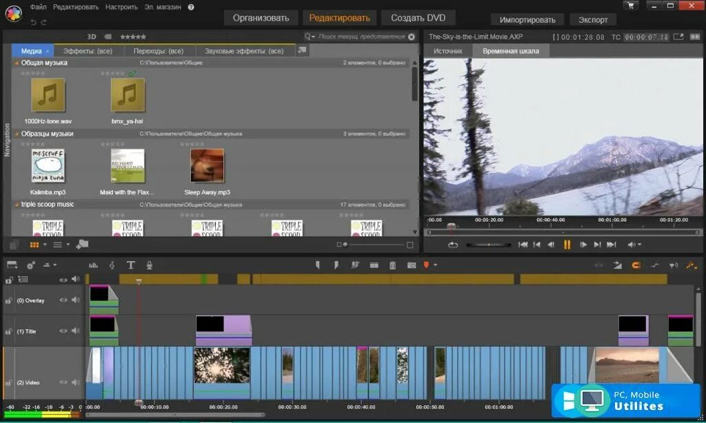The width and height of the screenshot is (706, 423).
Task: Open the marker dropdown arrow
Action: pyautogui.click(x=436, y=265)
